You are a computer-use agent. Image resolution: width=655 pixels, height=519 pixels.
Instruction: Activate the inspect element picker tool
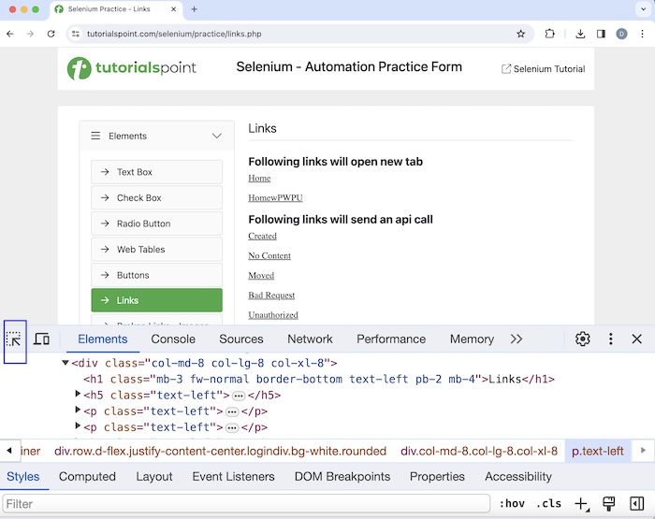[x=15, y=339]
